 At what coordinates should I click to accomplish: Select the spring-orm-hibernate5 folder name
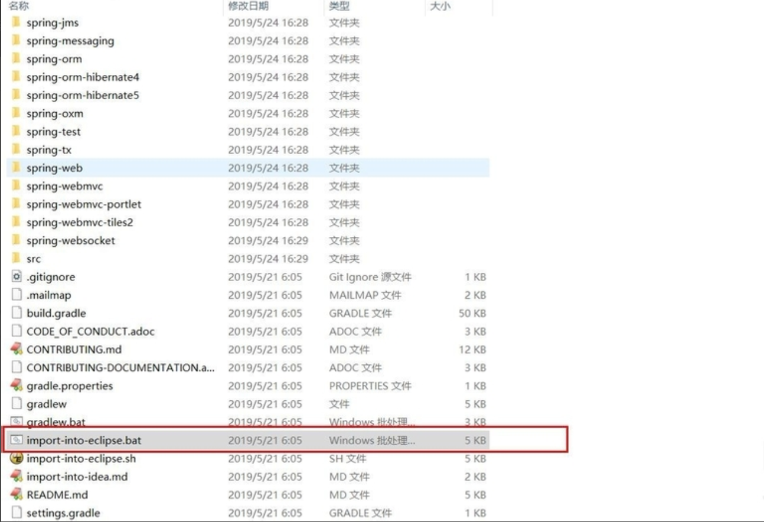83,95
